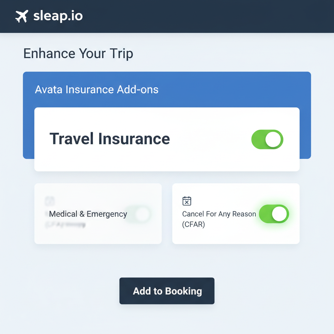Select the calendar-x icon on the CFAR card
334x334 pixels.
pos(186,201)
